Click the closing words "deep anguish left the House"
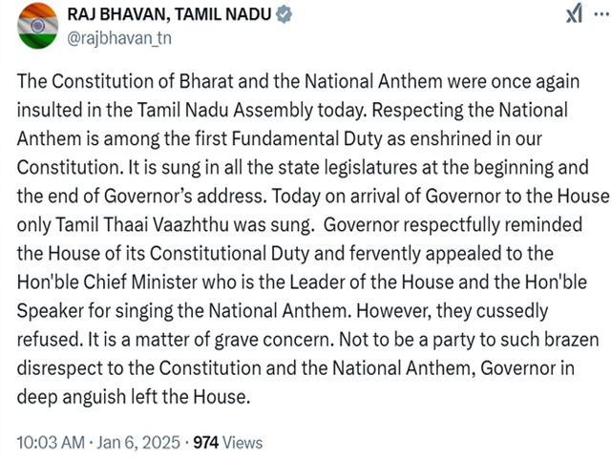Screen dimensions: 611x458 point(133,397)
